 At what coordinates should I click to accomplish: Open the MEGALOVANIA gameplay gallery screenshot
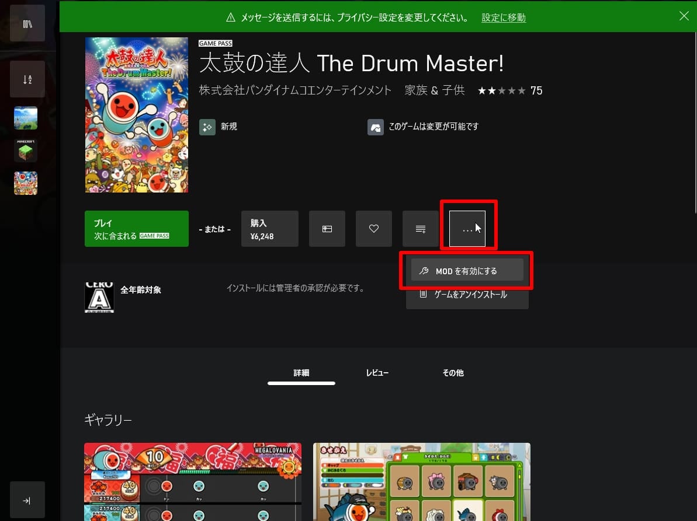(192, 481)
